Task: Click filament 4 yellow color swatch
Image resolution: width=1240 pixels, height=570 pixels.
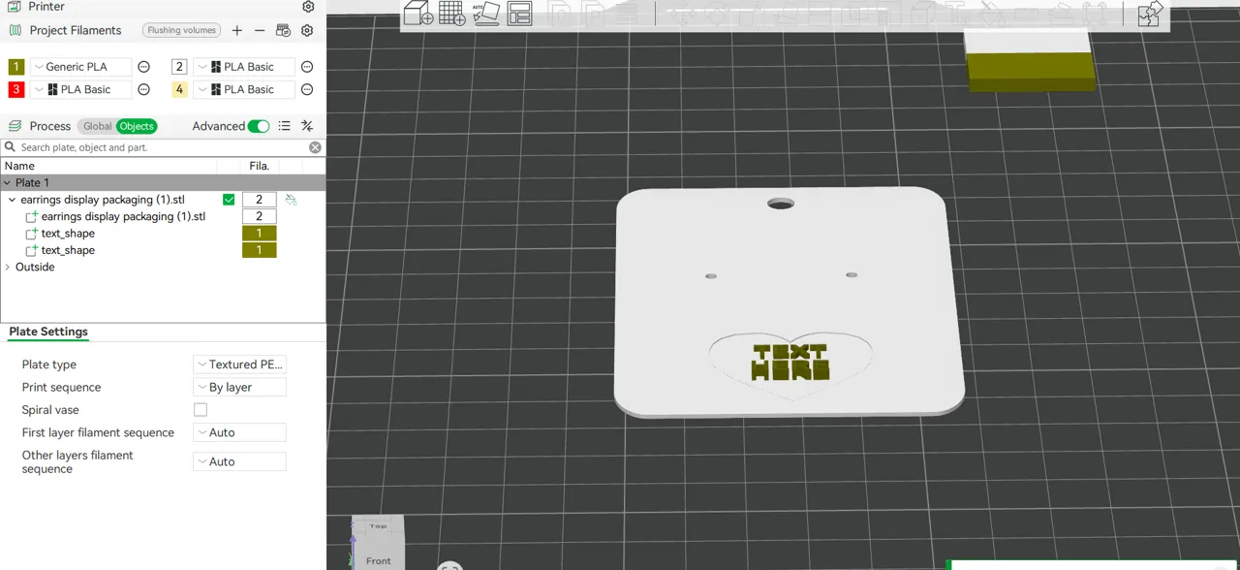Action: click(179, 89)
